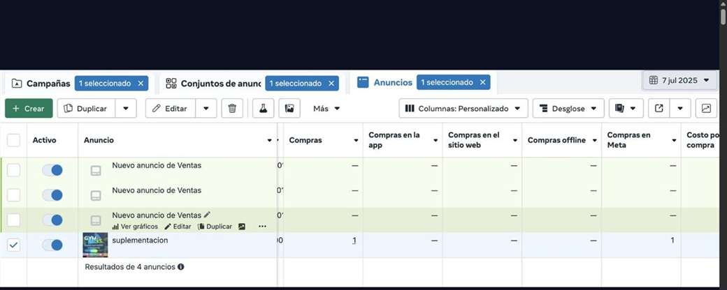Clear the 1 seleccionado chip on Conjuntos de anuncios
The height and width of the screenshot is (290, 727).
[331, 83]
